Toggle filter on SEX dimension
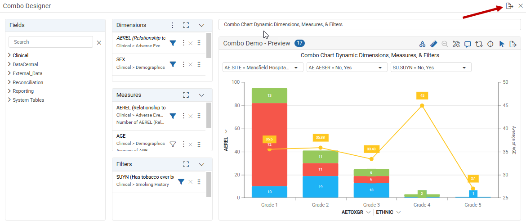The width and height of the screenshot is (526, 221). [173, 64]
